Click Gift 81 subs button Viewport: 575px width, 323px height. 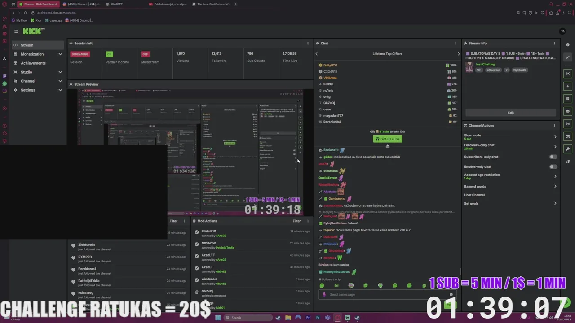[387, 139]
